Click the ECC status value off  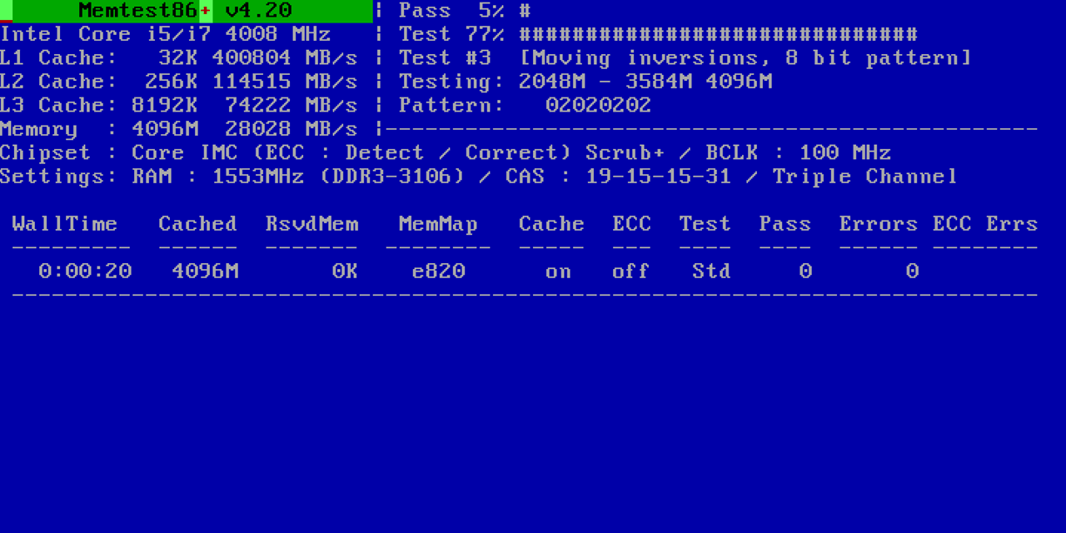[x=631, y=271]
